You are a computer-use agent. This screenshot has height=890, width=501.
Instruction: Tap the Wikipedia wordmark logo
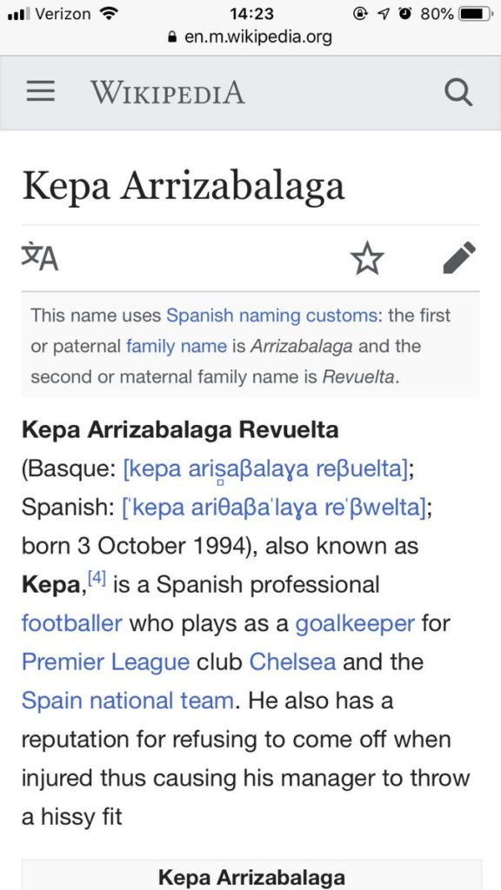(168, 92)
